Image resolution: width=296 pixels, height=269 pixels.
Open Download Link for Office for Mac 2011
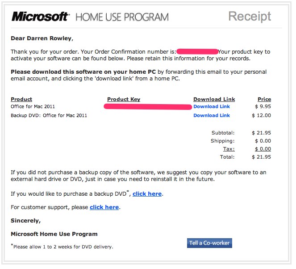[212, 106]
